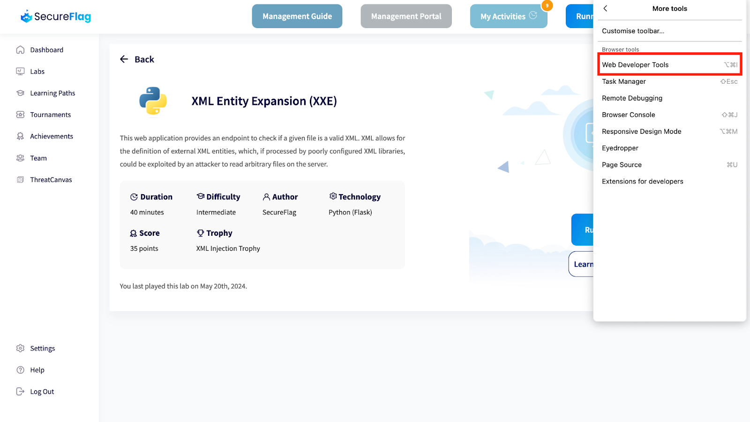Click the Python logo image

pos(153,101)
